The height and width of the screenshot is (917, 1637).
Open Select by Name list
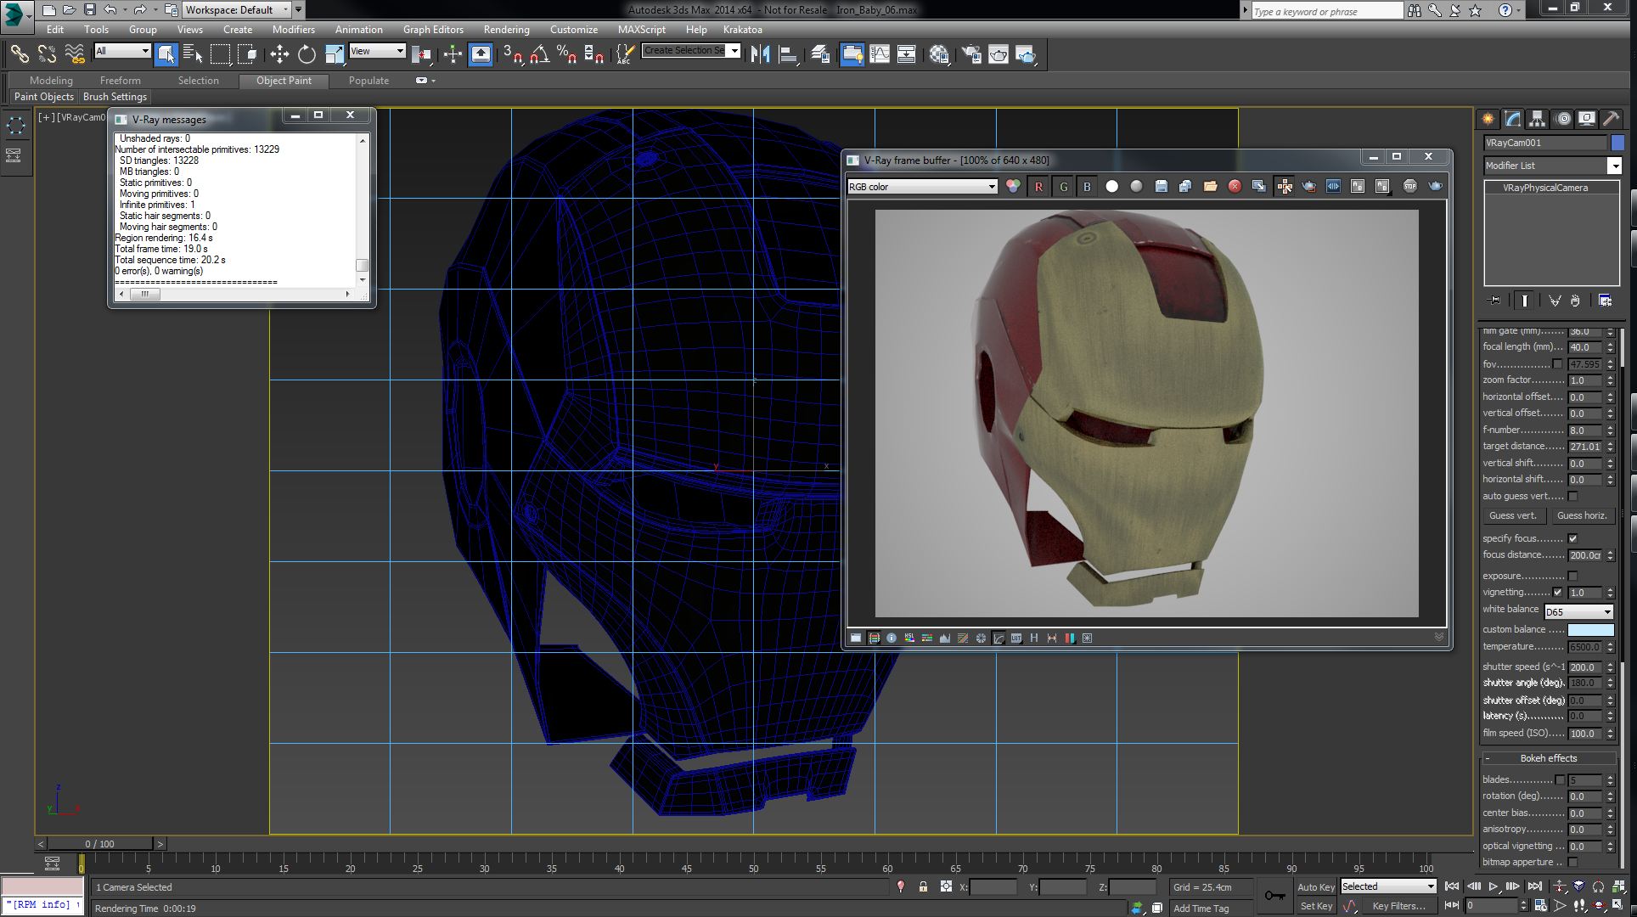(x=194, y=54)
